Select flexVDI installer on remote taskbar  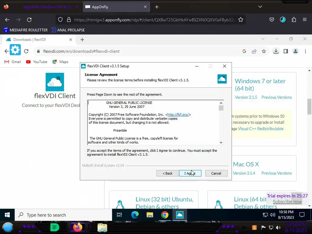pyautogui.click(x=180, y=215)
